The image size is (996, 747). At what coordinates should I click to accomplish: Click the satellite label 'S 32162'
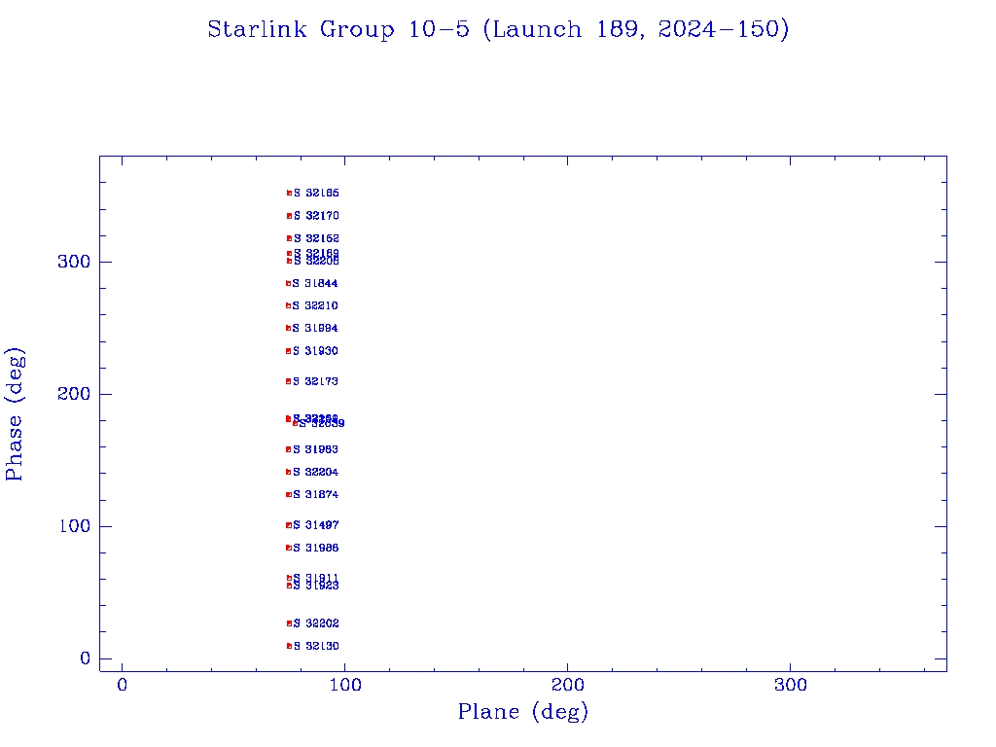(316, 239)
